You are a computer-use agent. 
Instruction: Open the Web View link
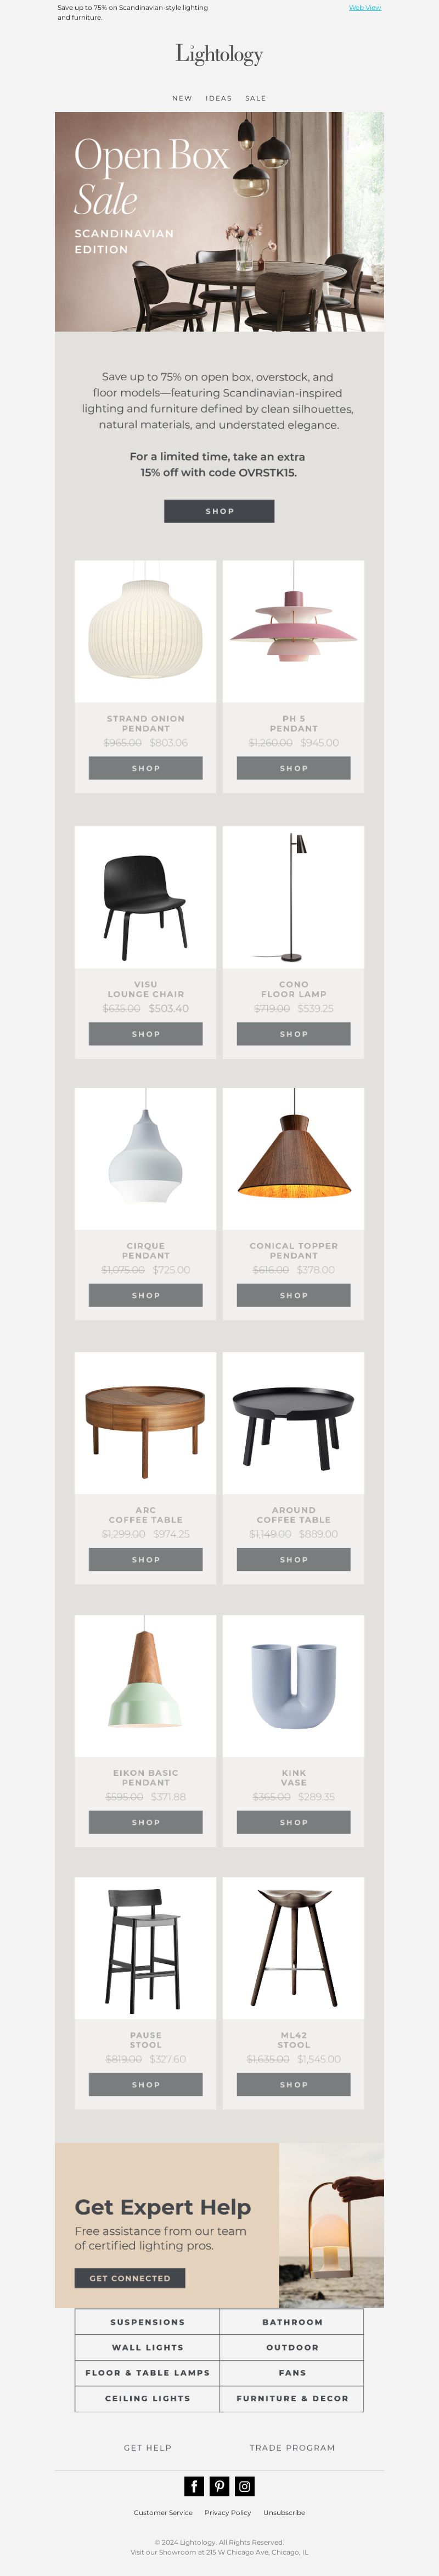click(364, 8)
